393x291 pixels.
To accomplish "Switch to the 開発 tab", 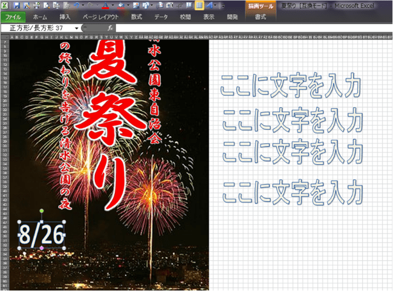I will [232, 17].
